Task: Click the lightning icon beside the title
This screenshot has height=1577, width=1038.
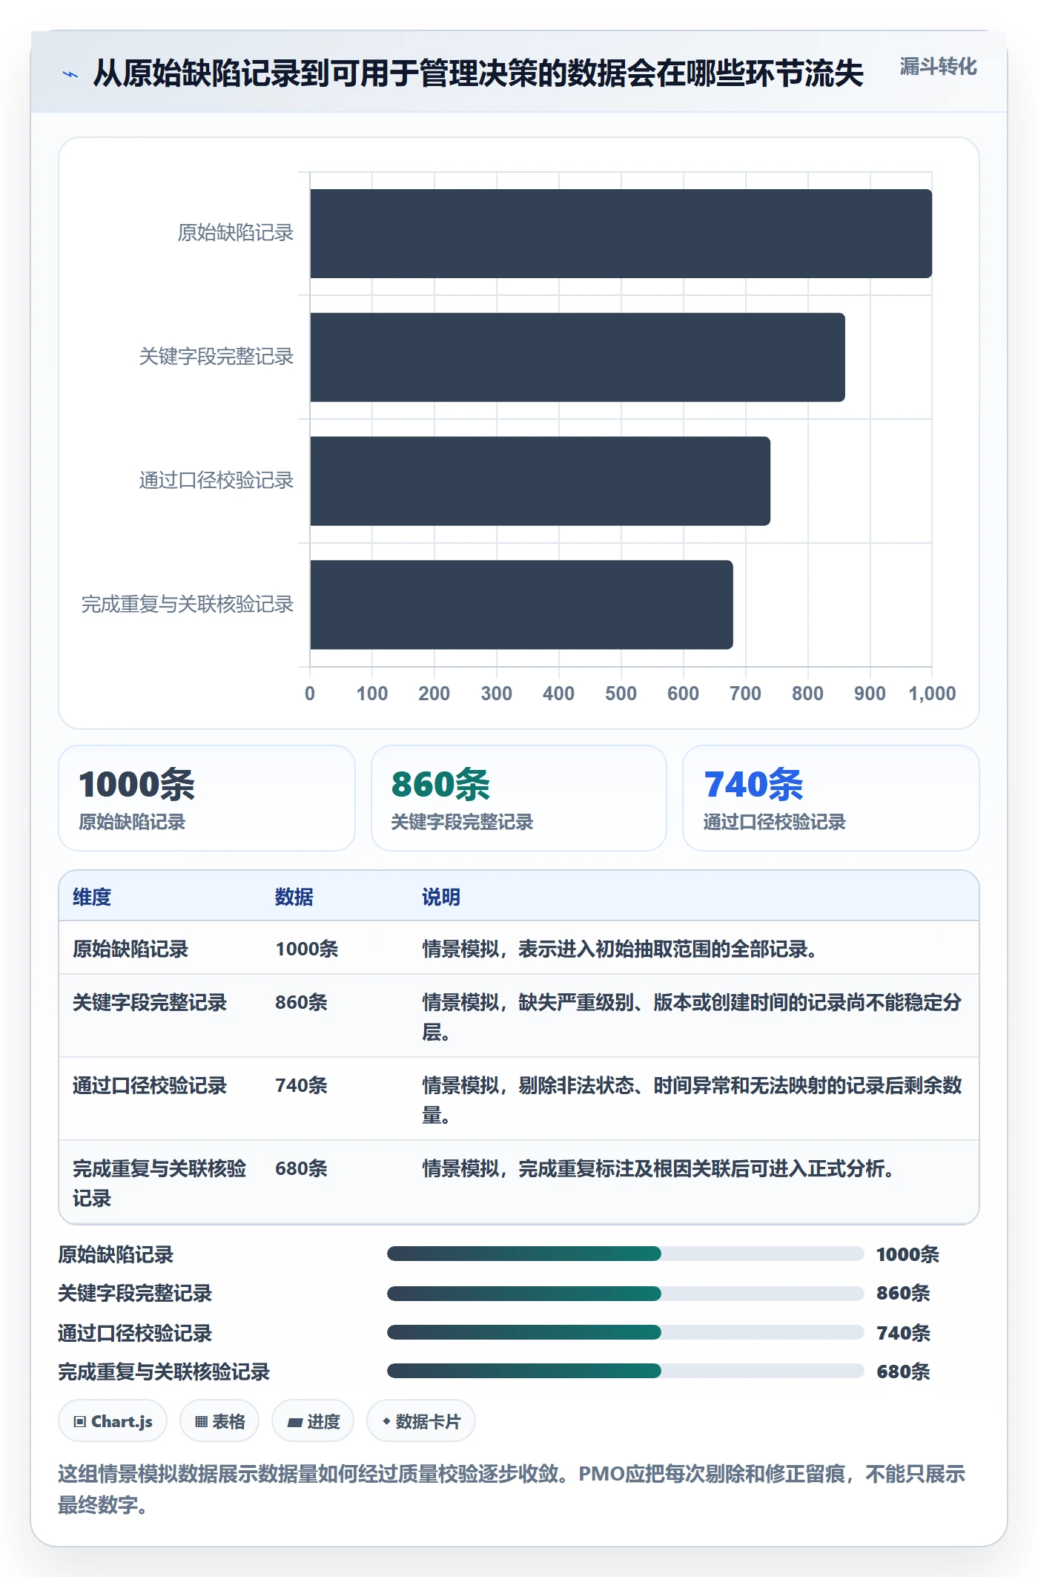Action: pyautogui.click(x=70, y=74)
